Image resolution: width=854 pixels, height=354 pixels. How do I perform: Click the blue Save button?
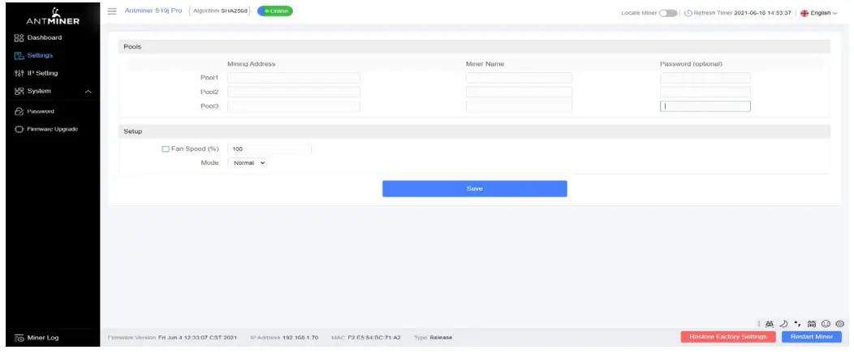474,188
